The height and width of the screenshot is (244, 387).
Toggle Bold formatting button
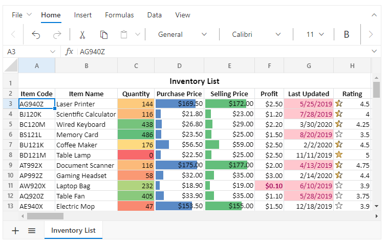click(x=347, y=35)
